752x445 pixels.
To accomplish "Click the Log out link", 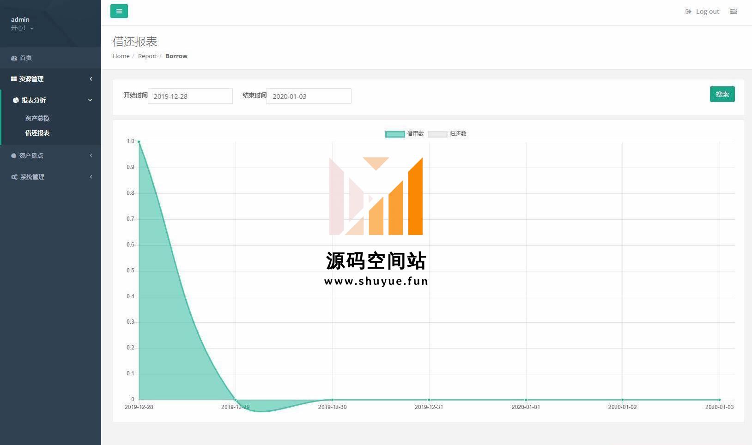I will click(x=707, y=12).
